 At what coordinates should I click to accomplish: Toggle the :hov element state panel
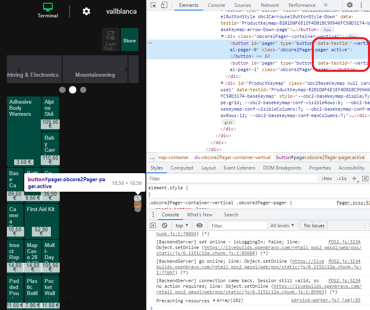click(x=326, y=178)
